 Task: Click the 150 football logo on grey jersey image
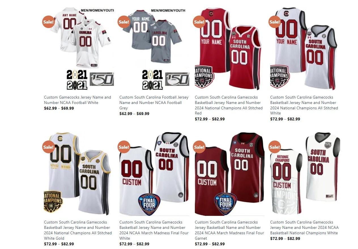tap(177, 79)
